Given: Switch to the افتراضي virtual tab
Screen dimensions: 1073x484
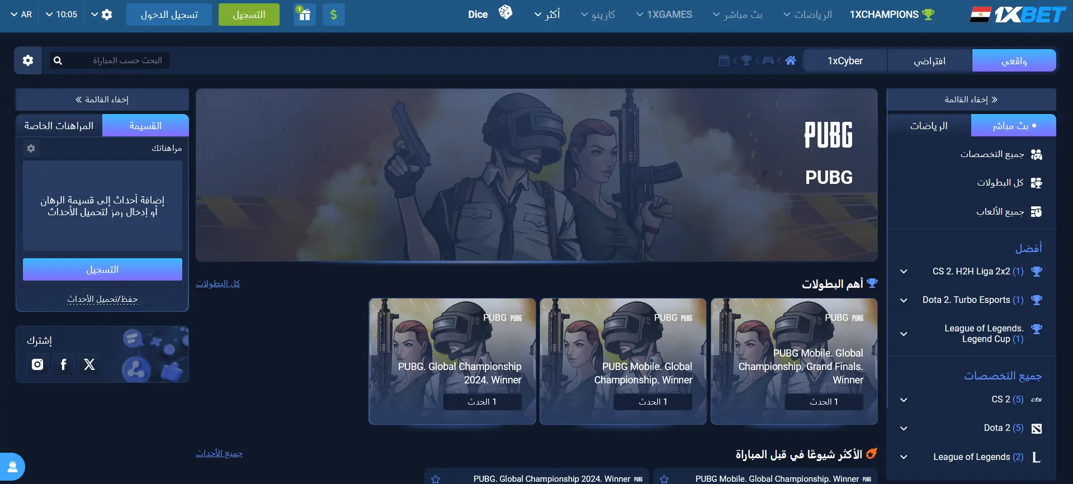Looking at the screenshot, I should tap(929, 60).
